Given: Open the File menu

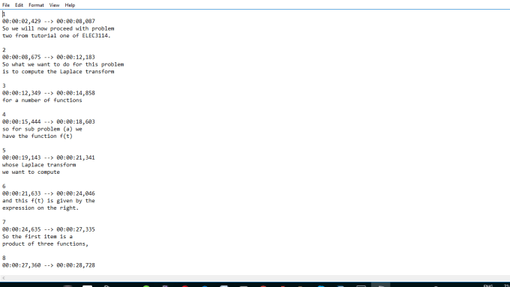Looking at the screenshot, I should coord(6,5).
